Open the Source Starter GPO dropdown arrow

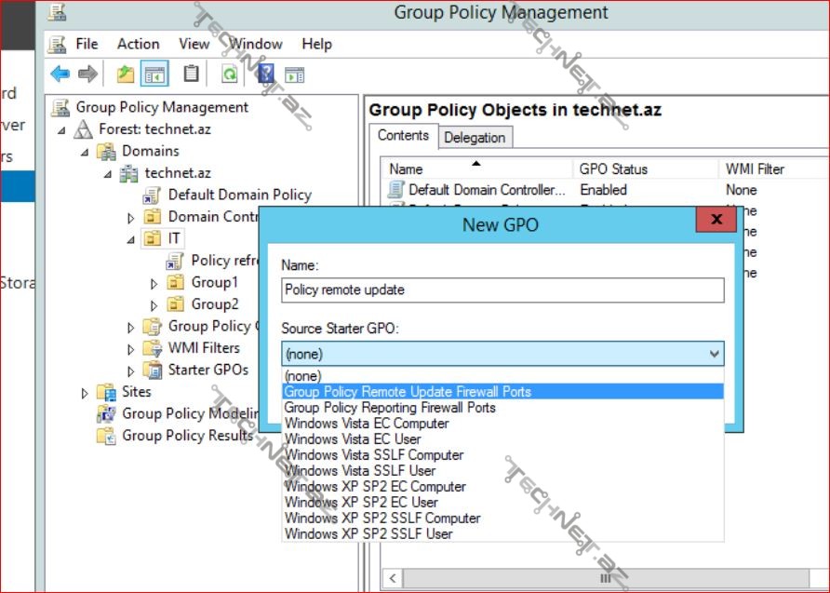[714, 354]
